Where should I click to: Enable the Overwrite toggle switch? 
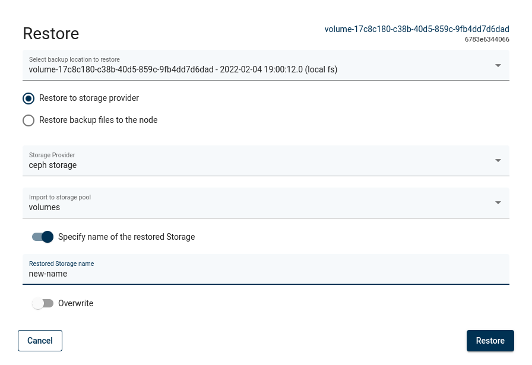tap(43, 303)
